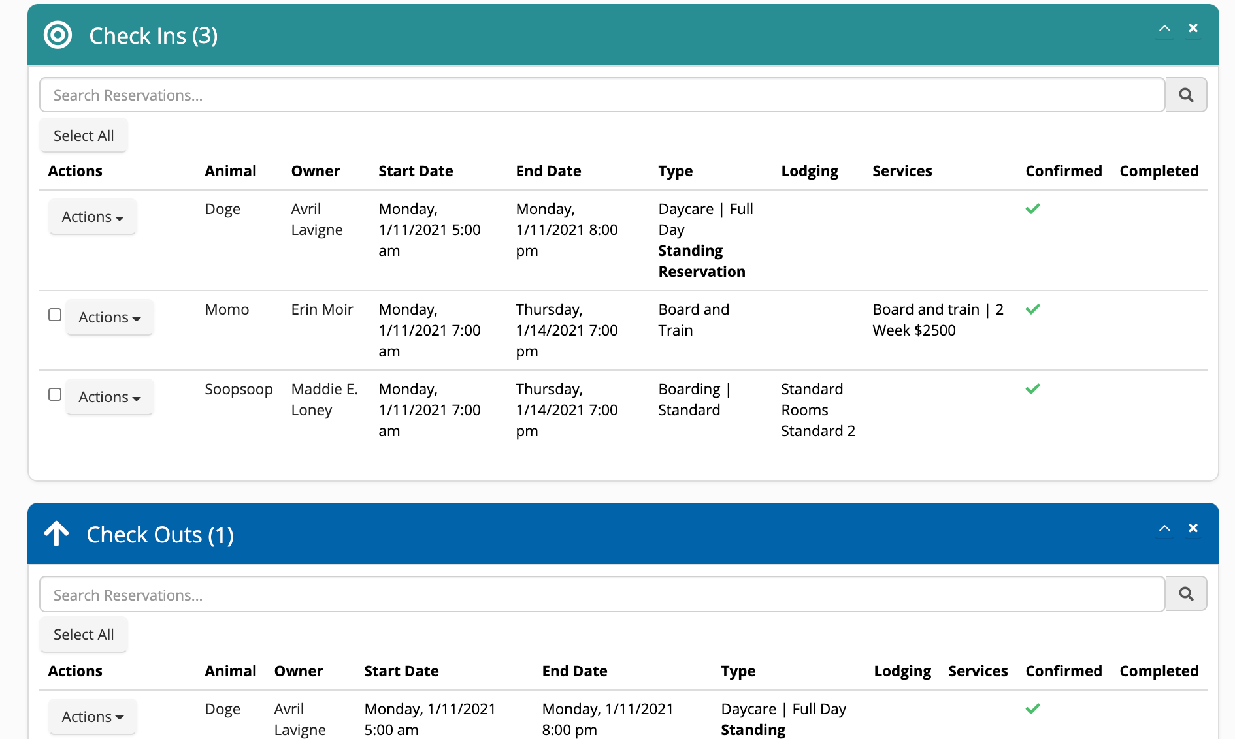Close the Check Outs panel
This screenshot has width=1235, height=739.
pyautogui.click(x=1193, y=528)
